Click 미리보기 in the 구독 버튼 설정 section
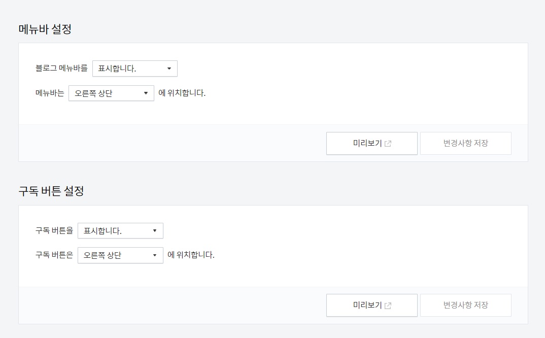Screen dimensions: 545x338 tap(371, 305)
